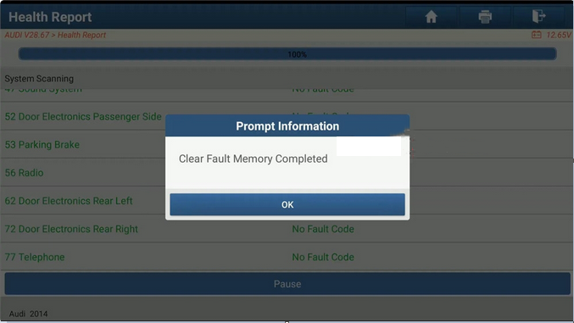Print the health report
Viewport: 574px width, 323px height.
pyautogui.click(x=485, y=16)
